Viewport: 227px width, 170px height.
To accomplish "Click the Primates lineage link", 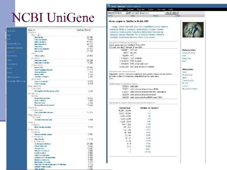I will [x=152, y=35].
